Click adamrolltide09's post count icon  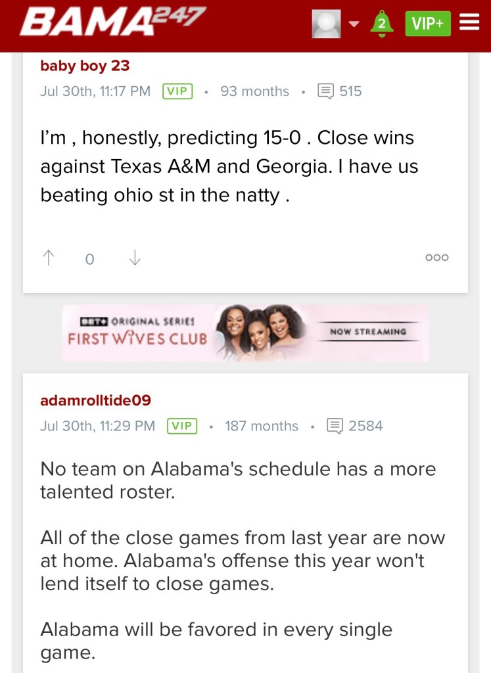(x=335, y=426)
